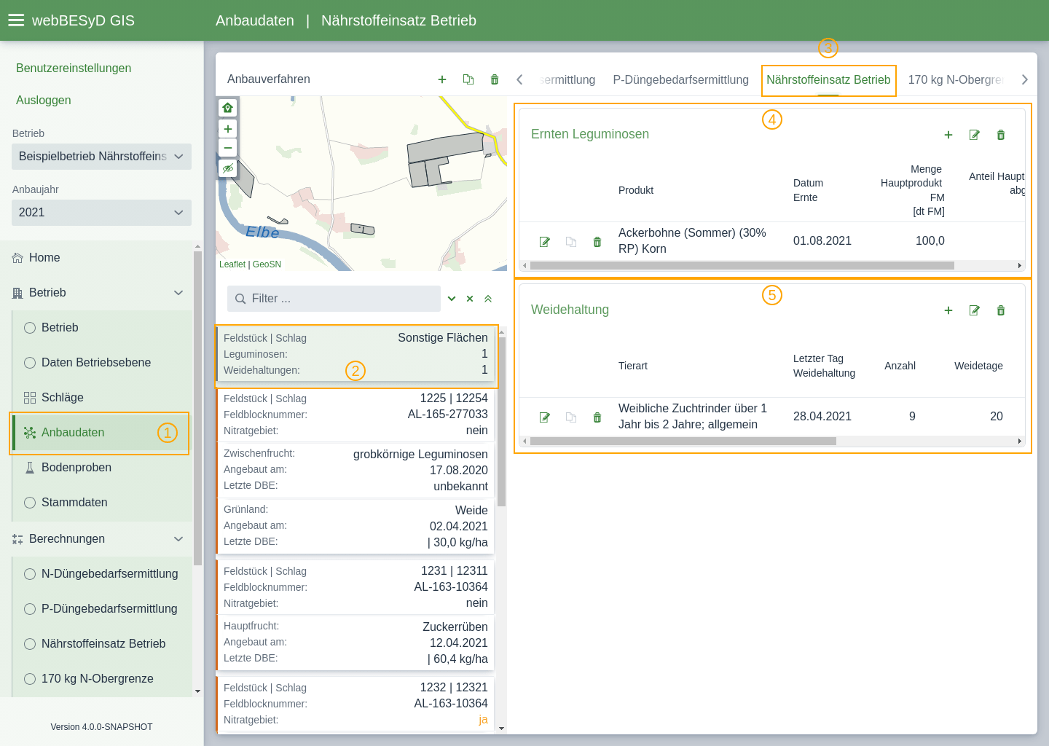Open the Betrieb dropdown Beispielbetrieb
The width and height of the screenshot is (1049, 746).
[x=101, y=157]
